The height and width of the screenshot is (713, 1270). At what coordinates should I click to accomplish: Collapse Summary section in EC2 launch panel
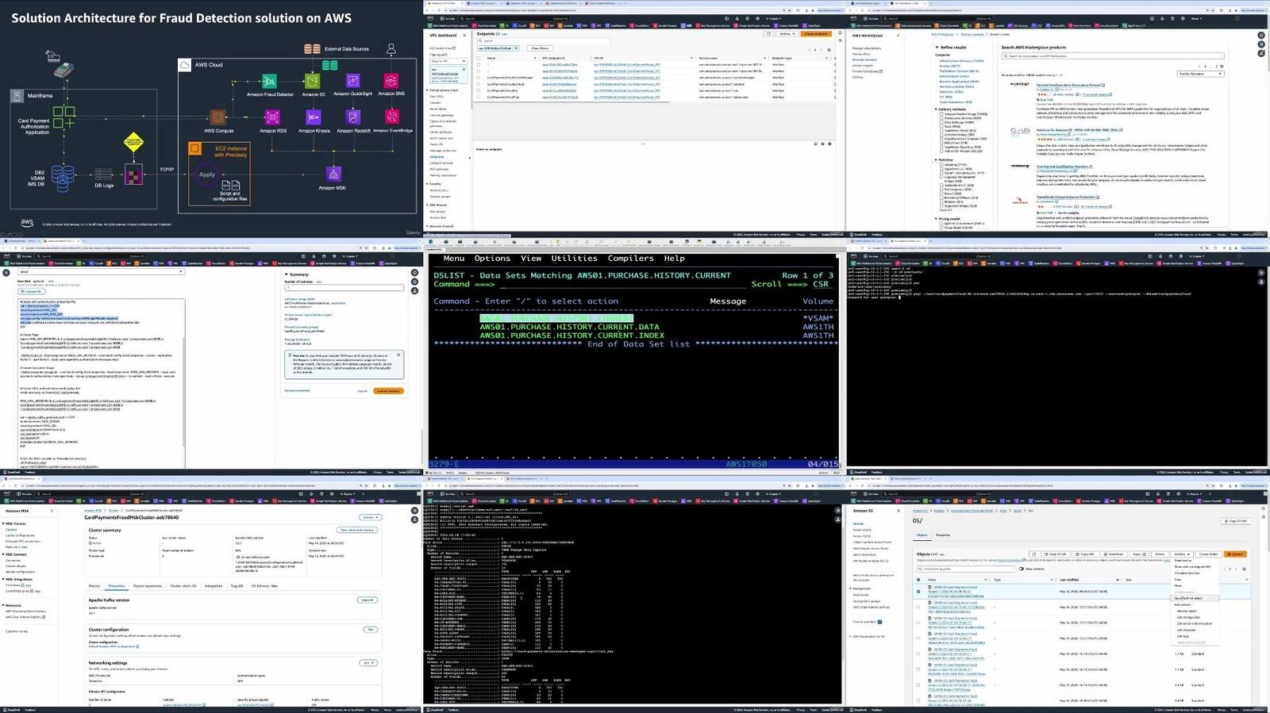pos(287,274)
